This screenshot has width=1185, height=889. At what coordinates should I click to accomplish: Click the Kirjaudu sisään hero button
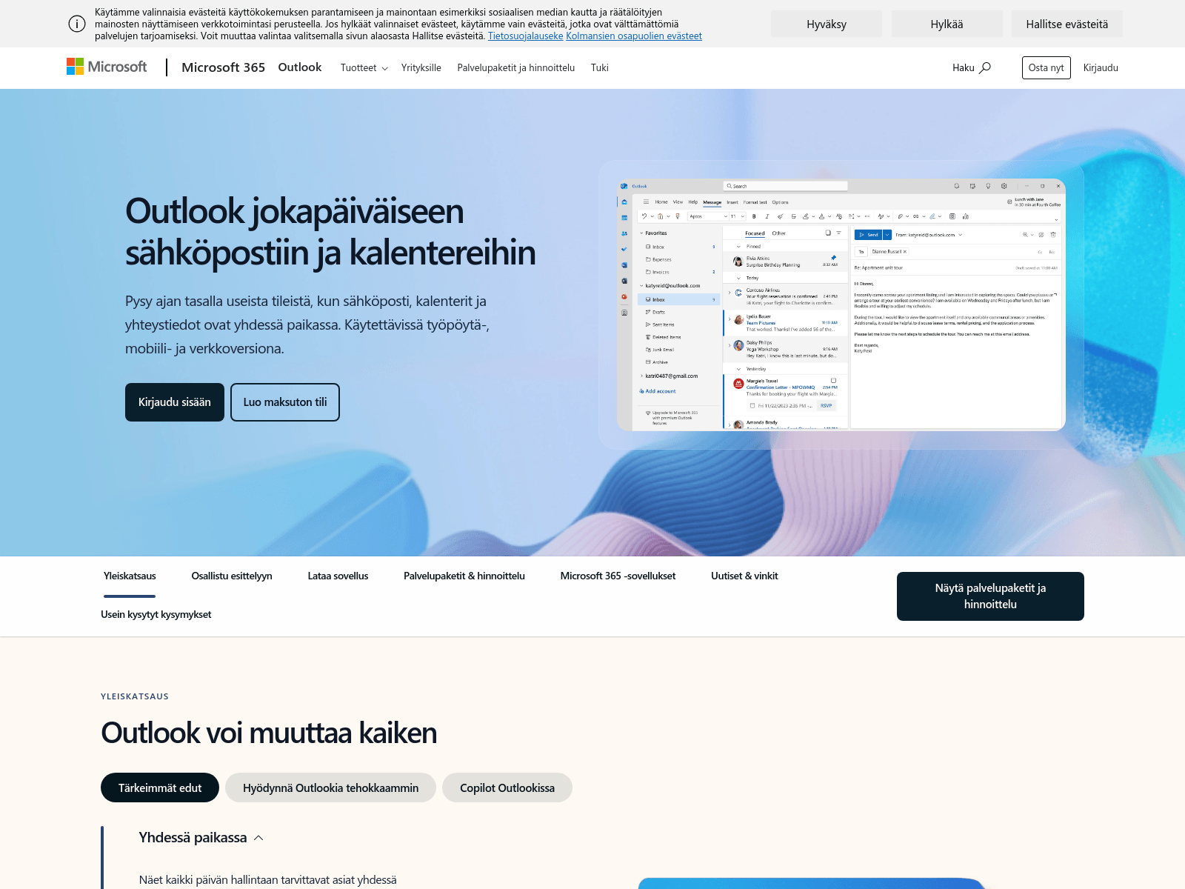coord(175,402)
